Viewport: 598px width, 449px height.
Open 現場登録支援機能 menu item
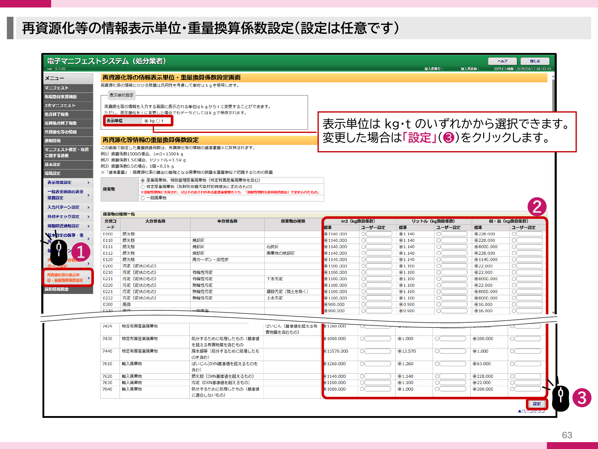coord(68,97)
